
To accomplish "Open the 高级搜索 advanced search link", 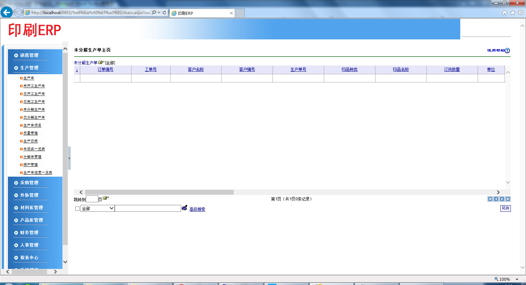I will click(197, 209).
